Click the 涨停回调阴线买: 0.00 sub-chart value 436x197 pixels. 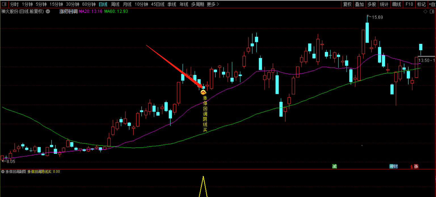coord(44,172)
